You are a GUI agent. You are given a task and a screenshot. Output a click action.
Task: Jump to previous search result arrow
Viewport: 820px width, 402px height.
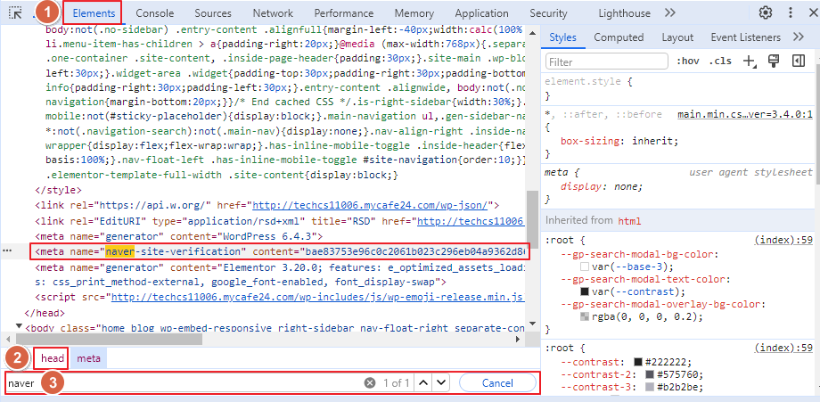(423, 383)
